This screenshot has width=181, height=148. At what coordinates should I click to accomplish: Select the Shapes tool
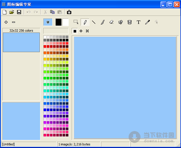point(120,22)
